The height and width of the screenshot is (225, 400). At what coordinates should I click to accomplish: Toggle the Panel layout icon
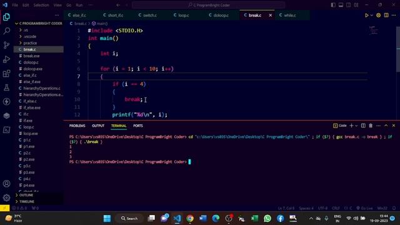click(341, 5)
